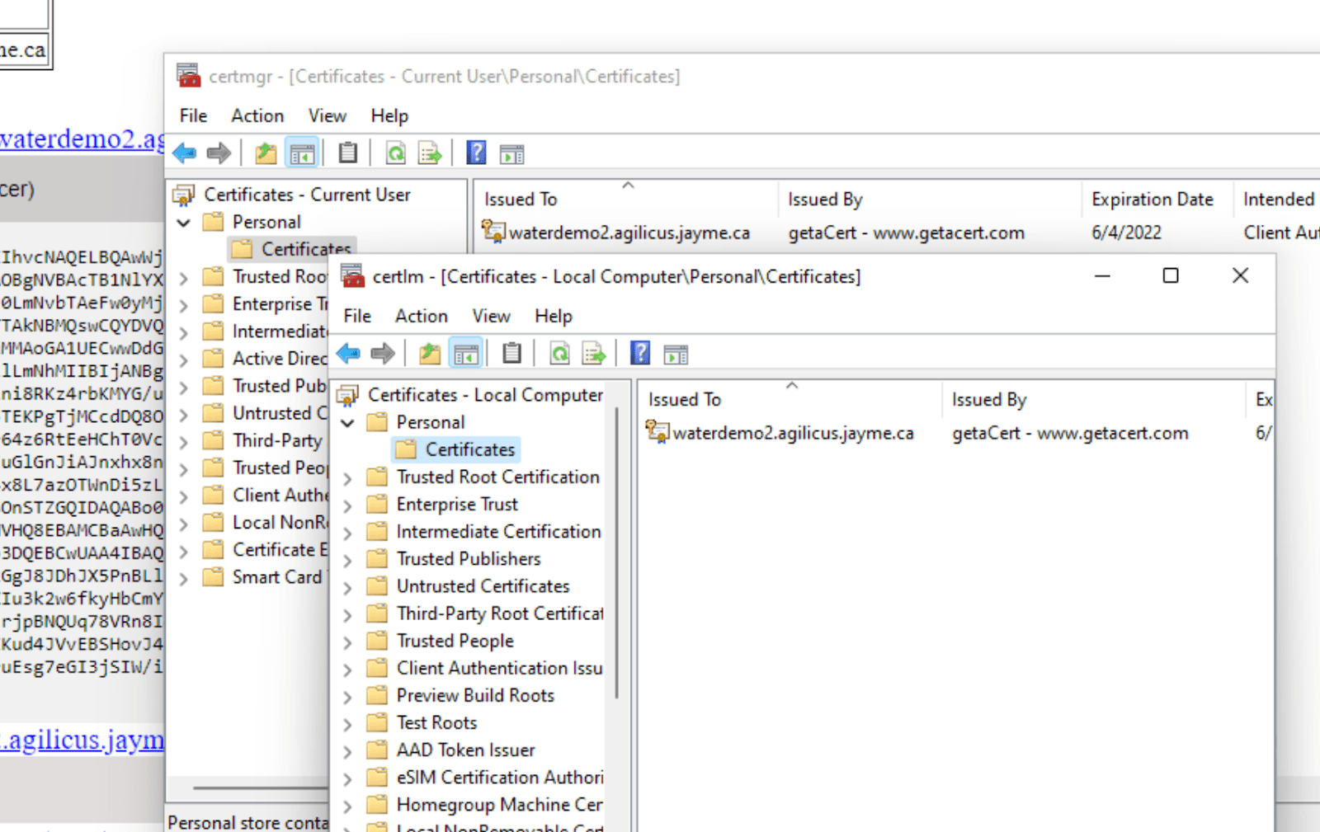The image size is (1320, 832).
Task: Follow the waterdemo2 hyperlink on the web page
Action: tap(81, 139)
